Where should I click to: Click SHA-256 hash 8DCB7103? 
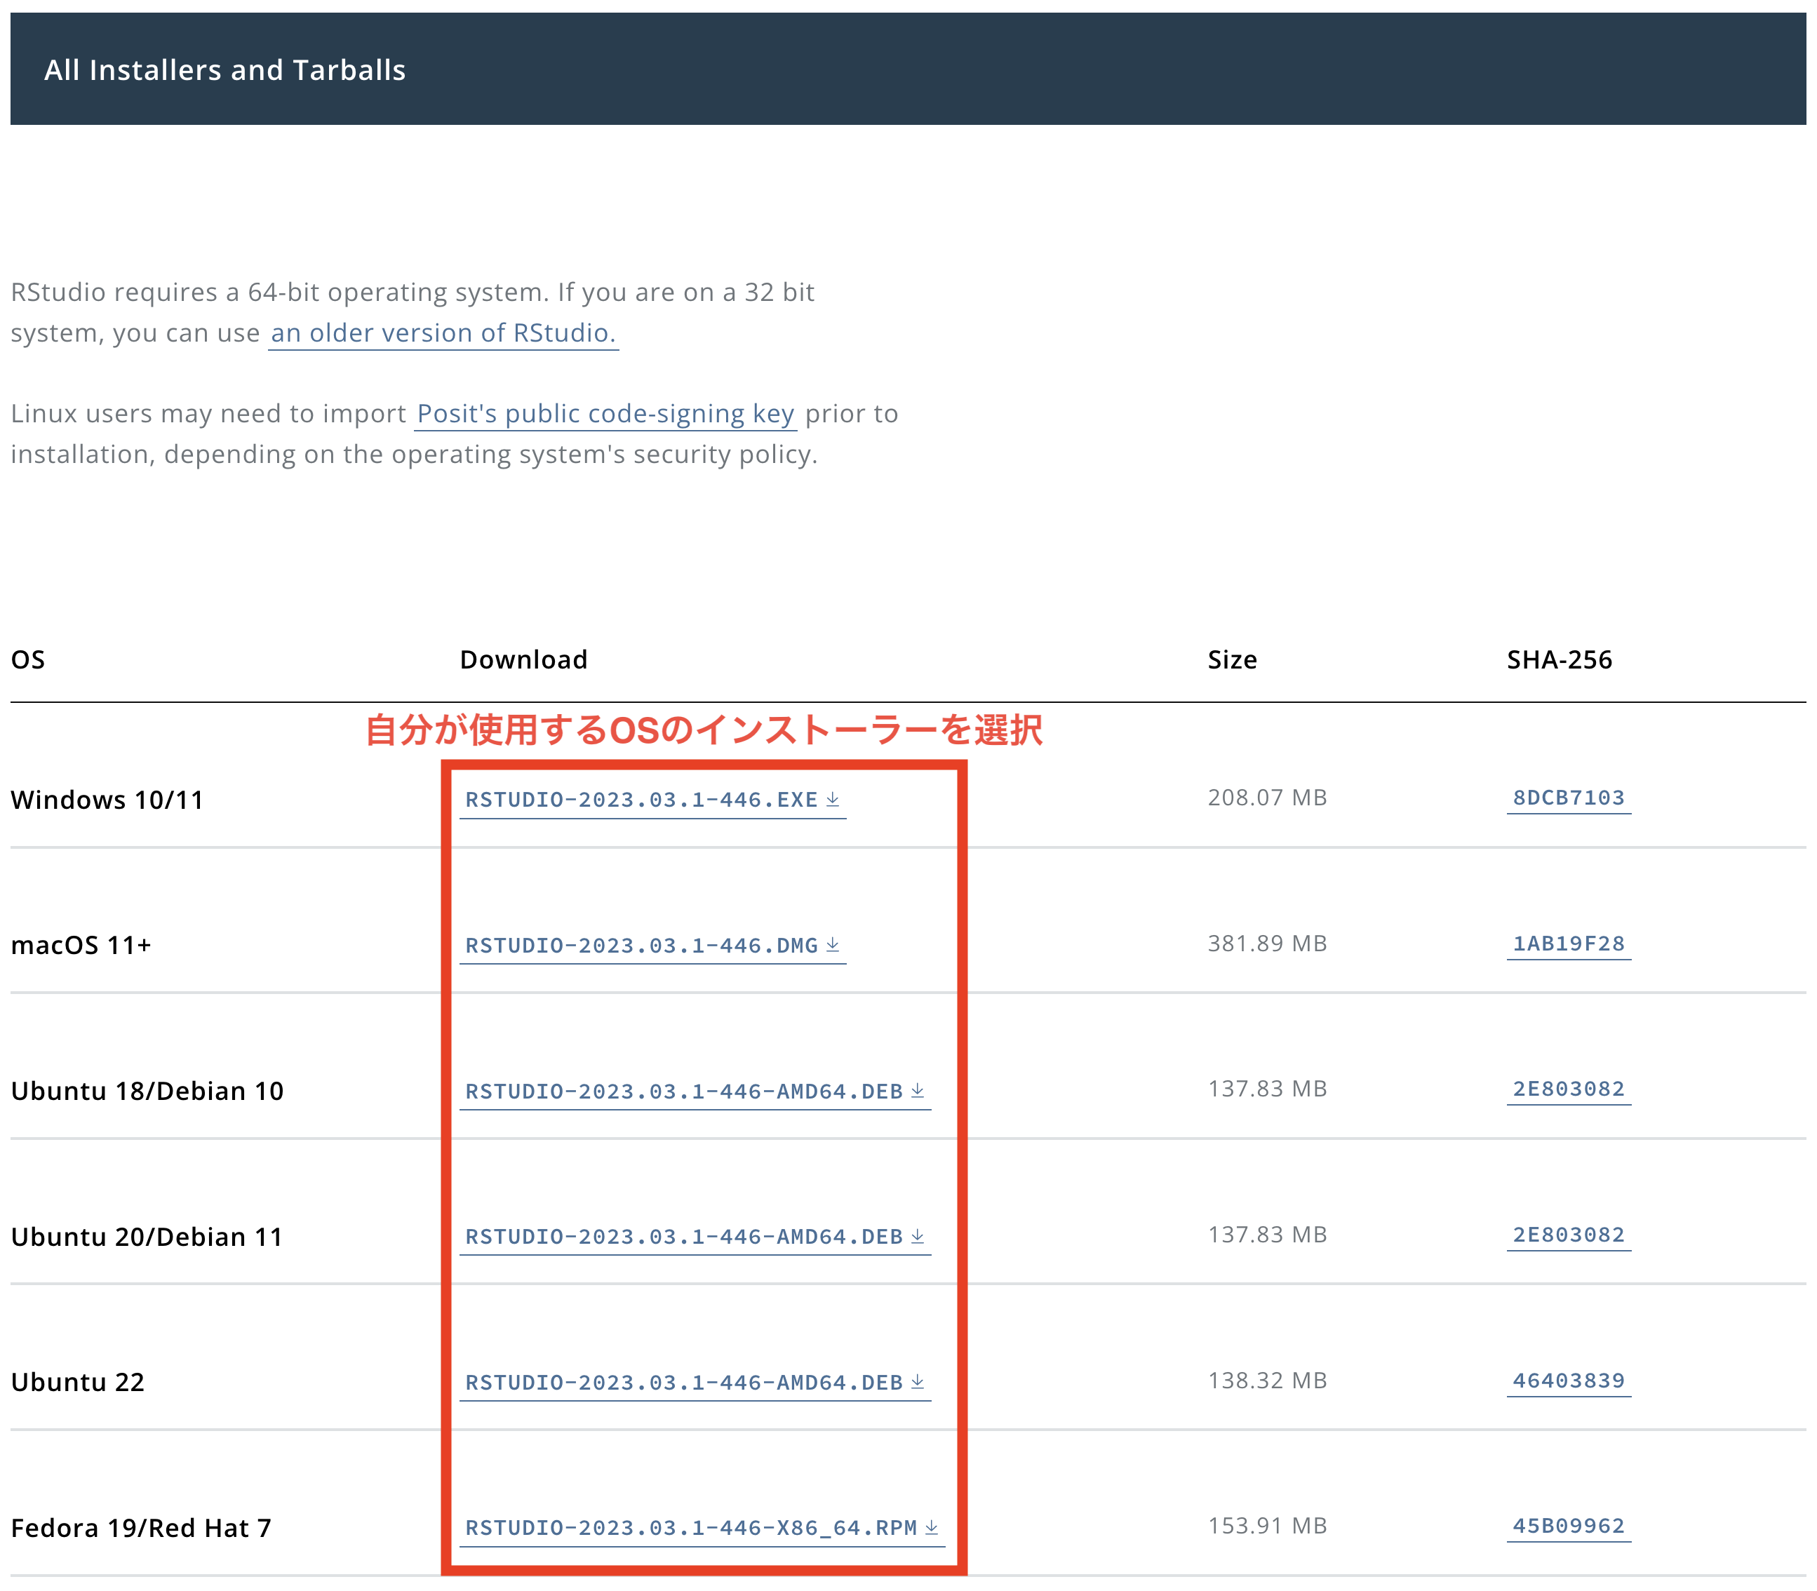[x=1569, y=798]
